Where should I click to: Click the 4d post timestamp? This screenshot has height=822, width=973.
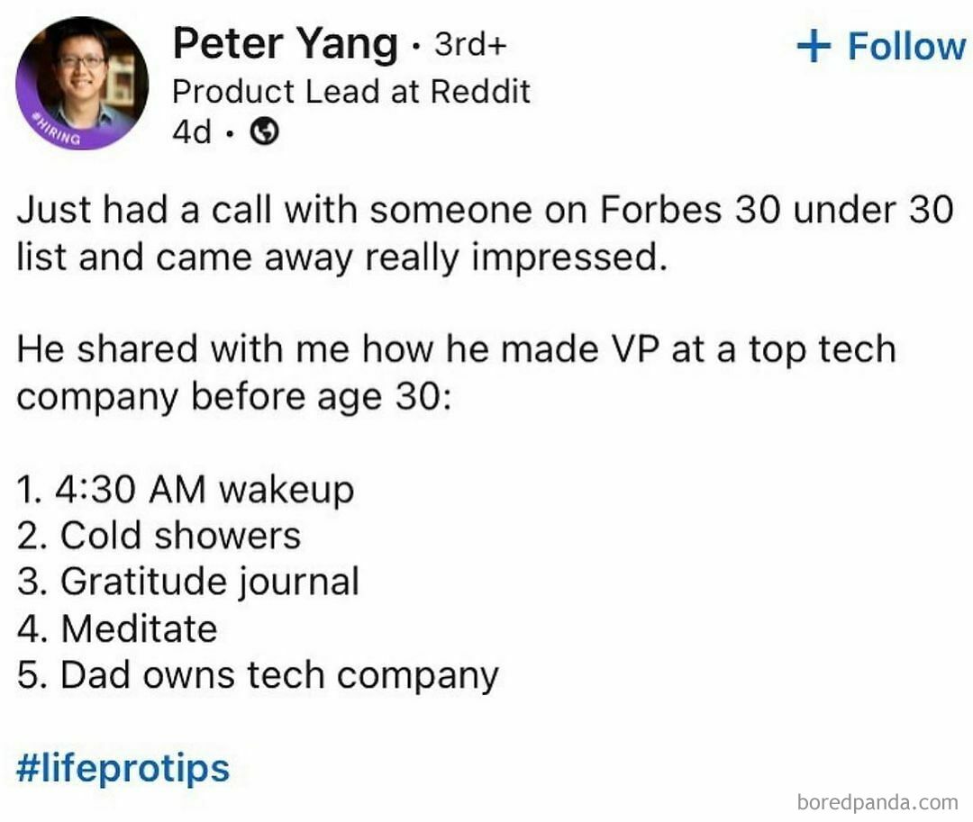pyautogui.click(x=191, y=132)
